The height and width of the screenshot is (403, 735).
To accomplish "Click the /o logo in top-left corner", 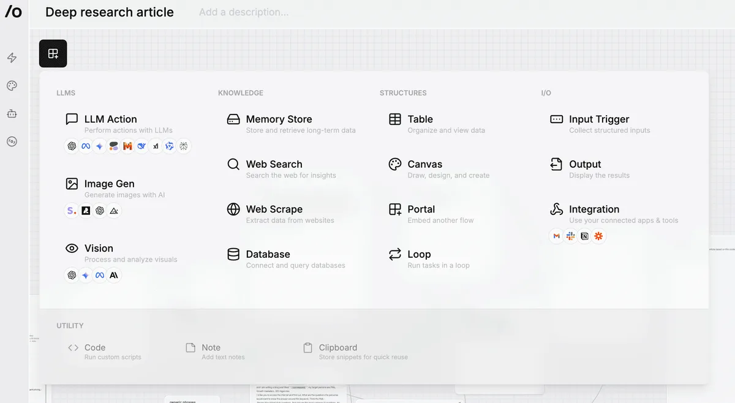I will click(13, 12).
